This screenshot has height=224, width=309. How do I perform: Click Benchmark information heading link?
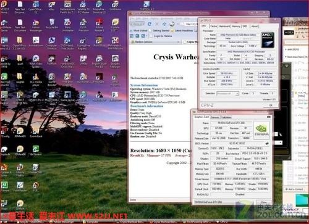tap(146, 106)
